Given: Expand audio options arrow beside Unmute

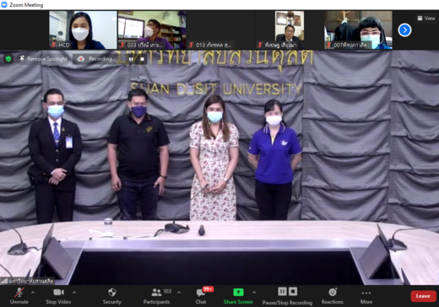Looking at the screenshot, I should (33, 293).
